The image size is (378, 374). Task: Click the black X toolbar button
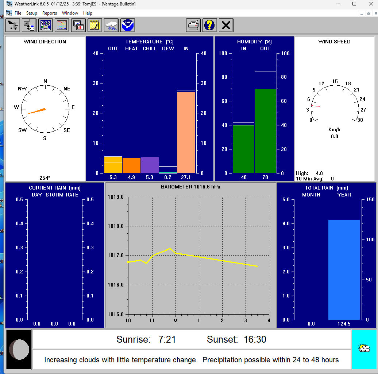coord(226,25)
